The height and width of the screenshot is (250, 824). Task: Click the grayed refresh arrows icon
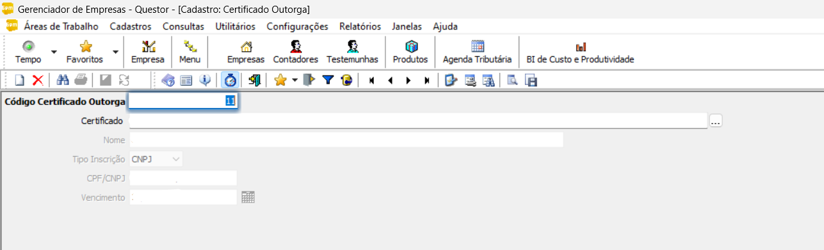coord(124,80)
